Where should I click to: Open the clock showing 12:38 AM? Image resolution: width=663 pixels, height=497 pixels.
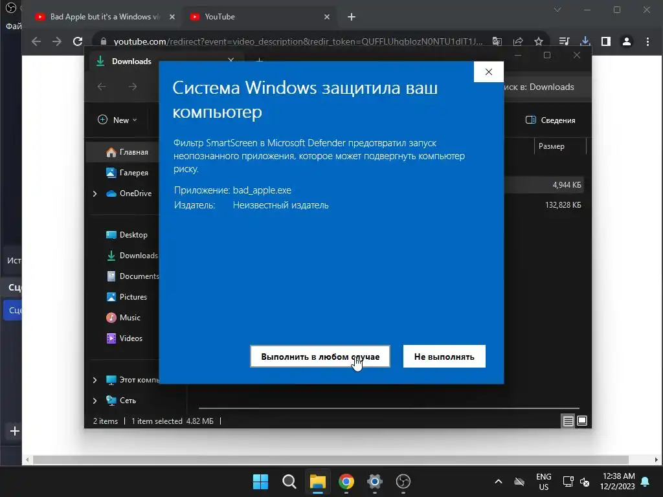coord(618,481)
